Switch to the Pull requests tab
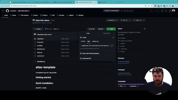 (23, 15)
